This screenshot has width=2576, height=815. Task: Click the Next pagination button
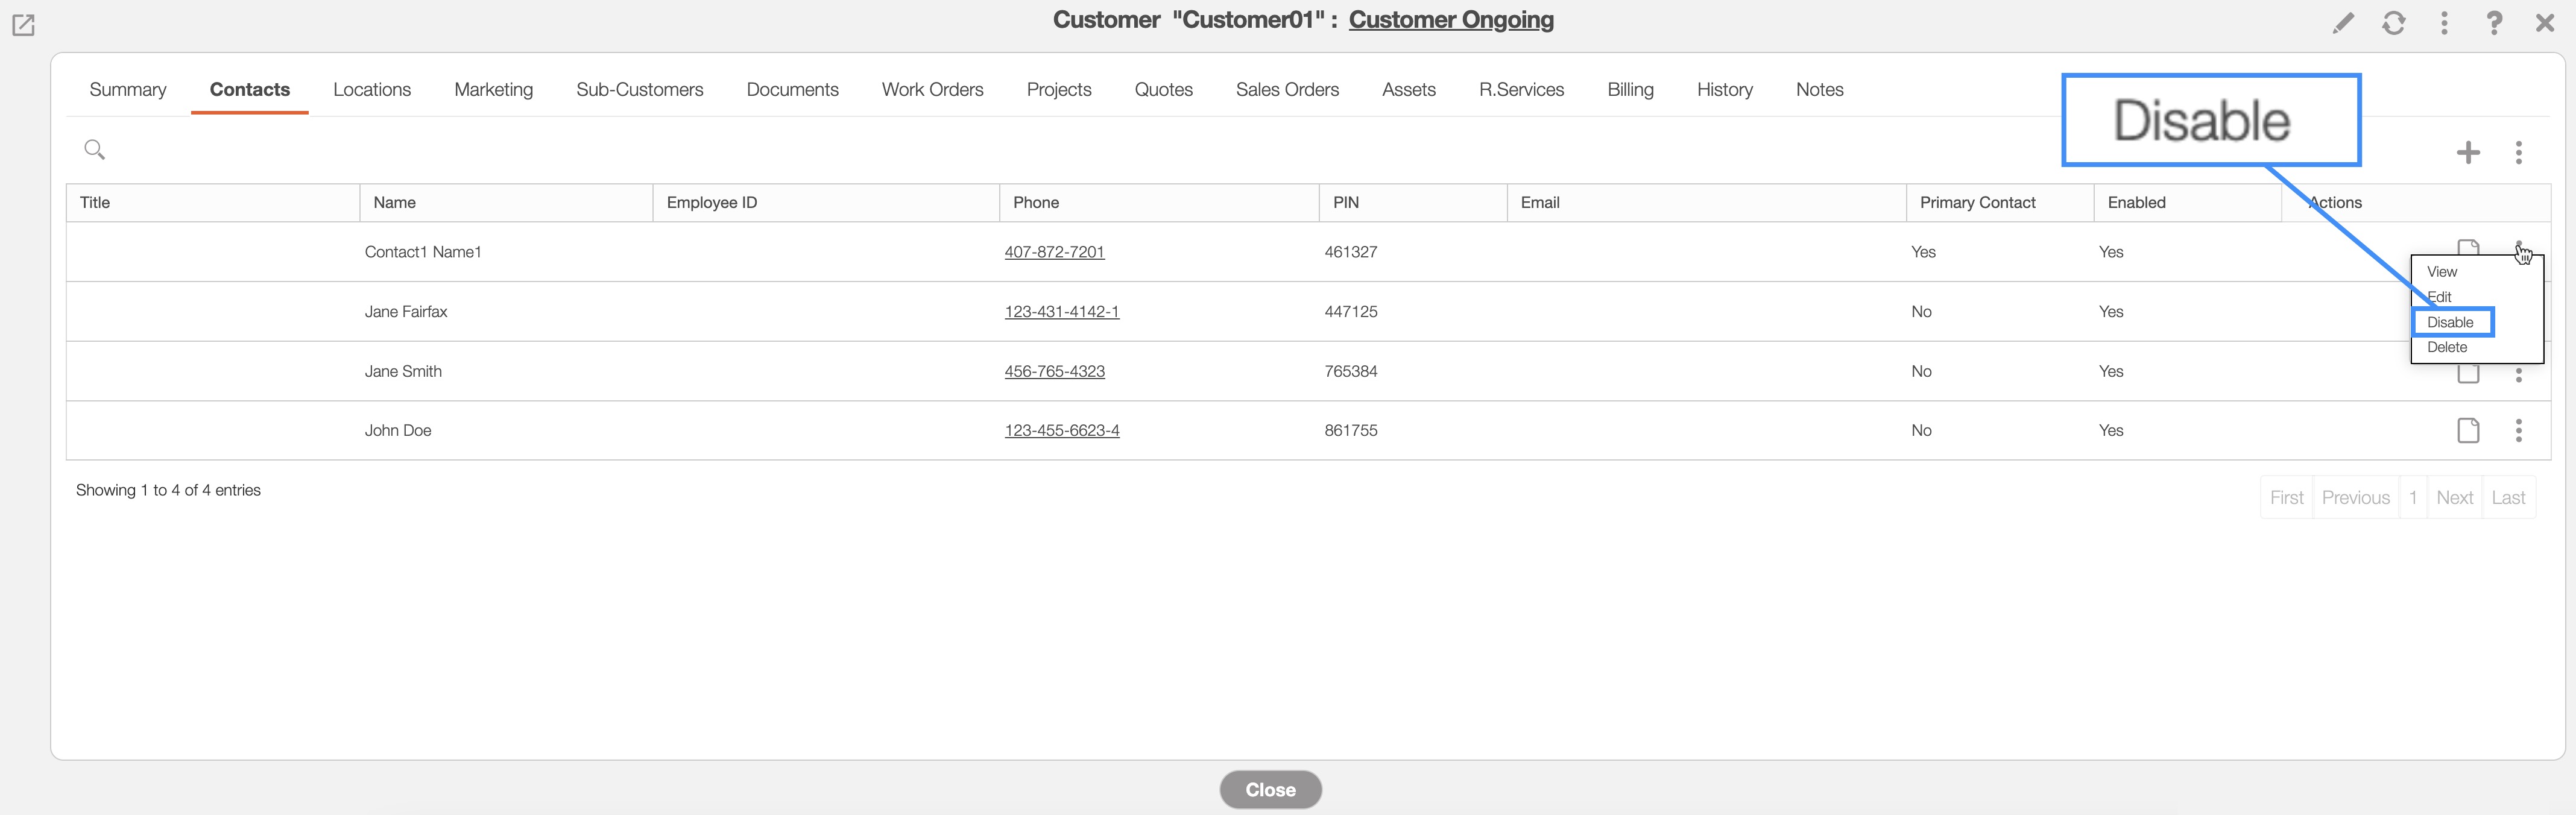(x=2454, y=497)
